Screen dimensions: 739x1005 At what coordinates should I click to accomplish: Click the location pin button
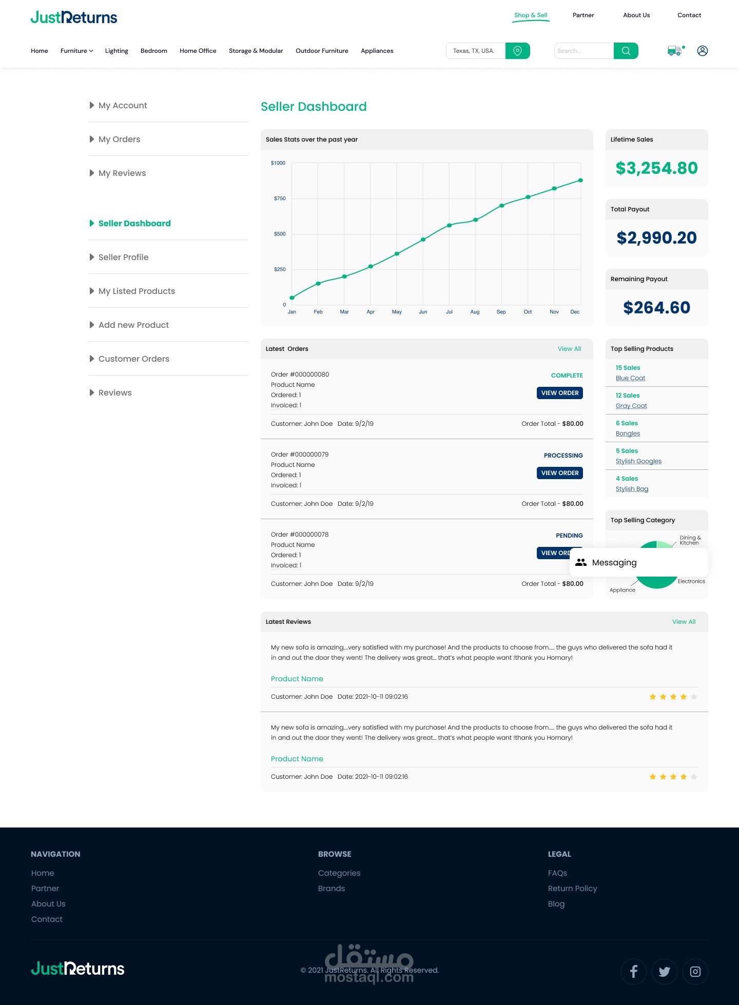(517, 51)
